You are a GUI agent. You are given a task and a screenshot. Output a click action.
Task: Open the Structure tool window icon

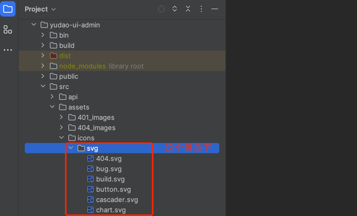click(x=8, y=30)
